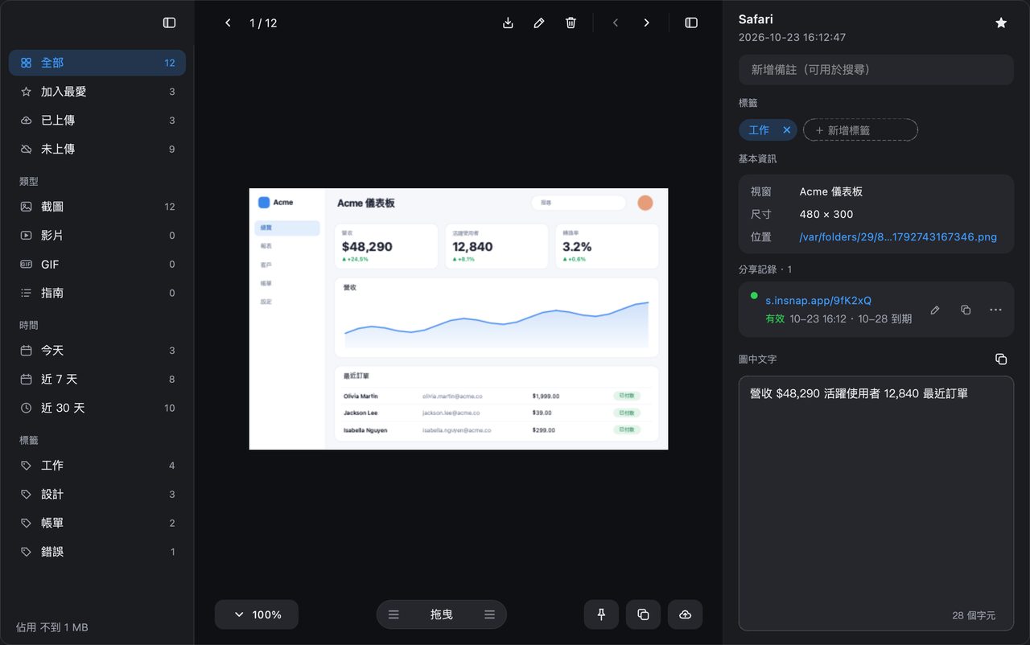This screenshot has width=1030, height=645.
Task: Filter by 近 7 天 time range
Action: click(97, 380)
